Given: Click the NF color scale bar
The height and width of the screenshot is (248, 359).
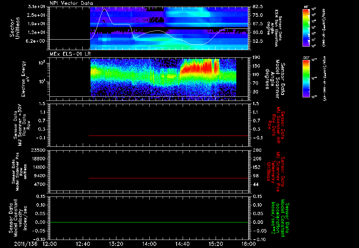Looking at the screenshot, I should point(306,27).
